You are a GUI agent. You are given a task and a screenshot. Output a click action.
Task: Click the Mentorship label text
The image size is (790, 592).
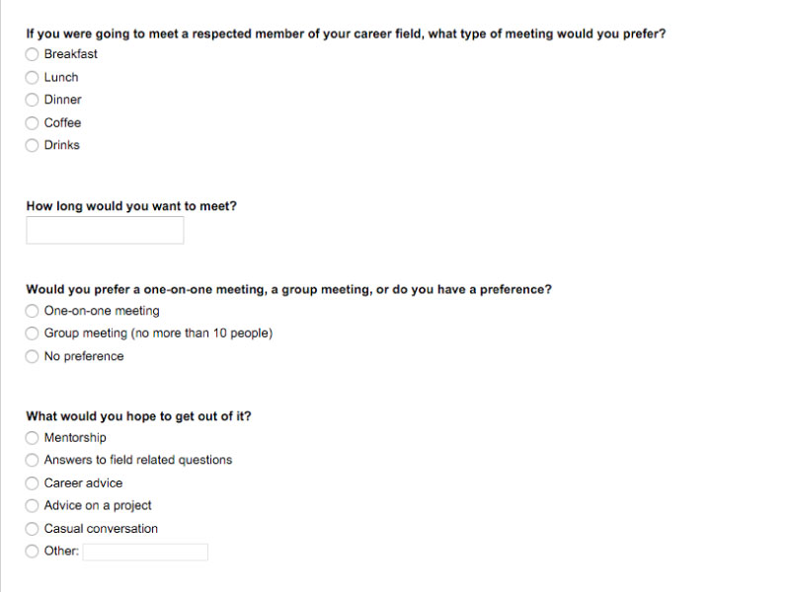[75, 437]
